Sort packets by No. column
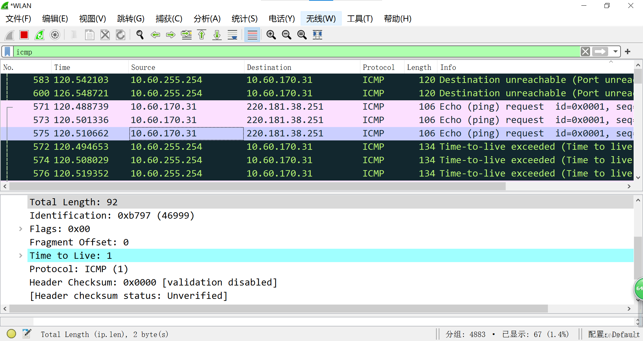 click(26, 68)
